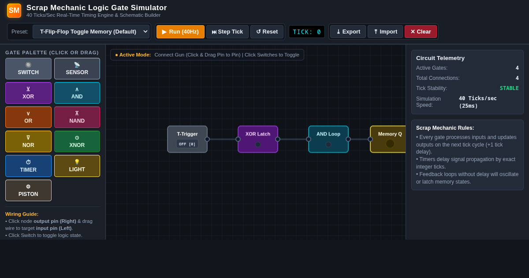Click the Circuit Telemetry heading

[440, 58]
